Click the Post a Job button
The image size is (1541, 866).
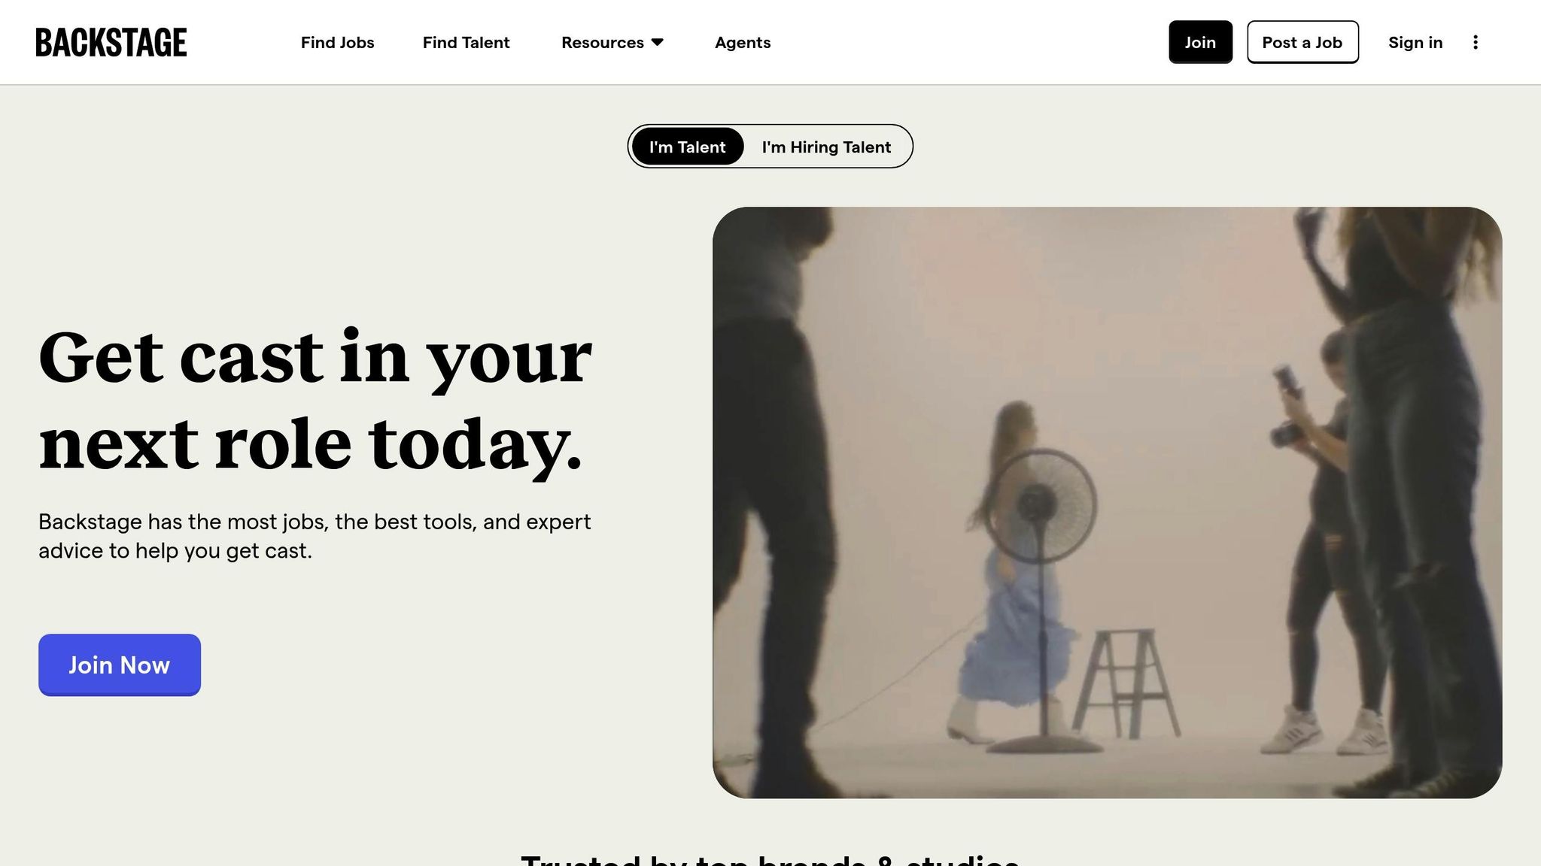pyautogui.click(x=1302, y=42)
